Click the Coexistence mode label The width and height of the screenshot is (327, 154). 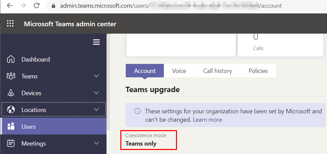(x=146, y=136)
